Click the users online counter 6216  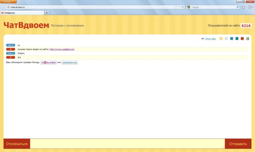[246, 26]
